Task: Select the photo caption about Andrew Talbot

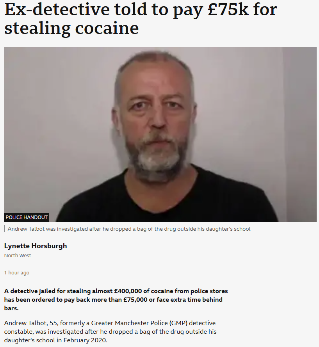Action: click(x=129, y=229)
